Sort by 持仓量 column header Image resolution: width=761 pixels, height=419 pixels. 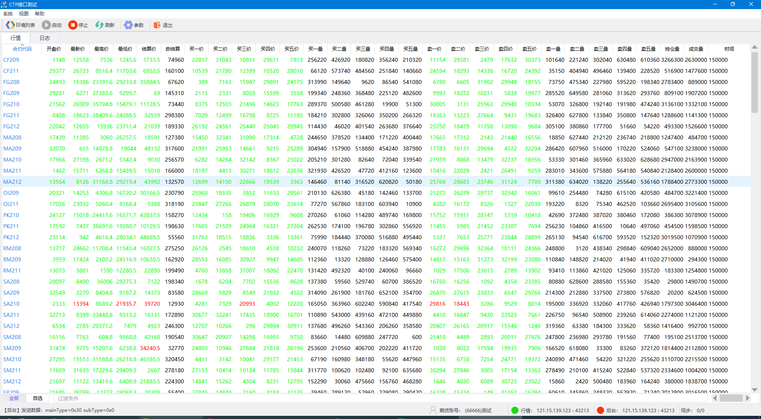tap(672, 49)
